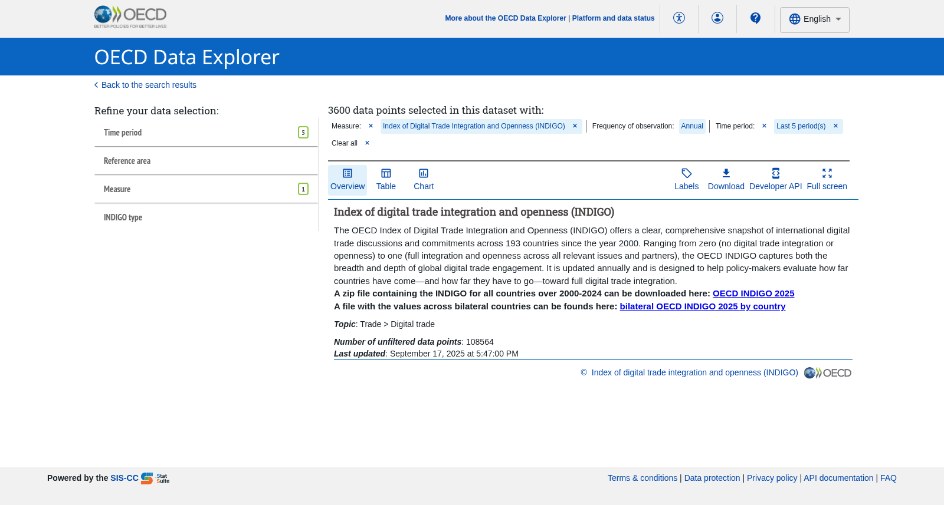The width and height of the screenshot is (944, 505).
Task: Switch to the Overview tab
Action: point(348,180)
